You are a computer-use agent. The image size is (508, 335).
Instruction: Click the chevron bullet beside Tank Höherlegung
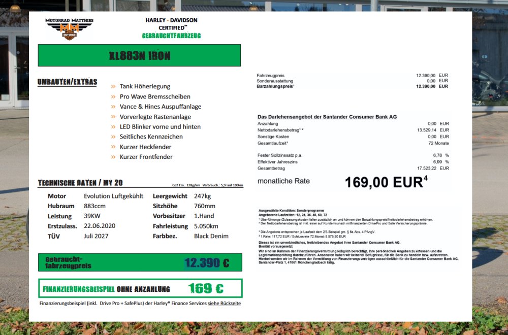114,87
